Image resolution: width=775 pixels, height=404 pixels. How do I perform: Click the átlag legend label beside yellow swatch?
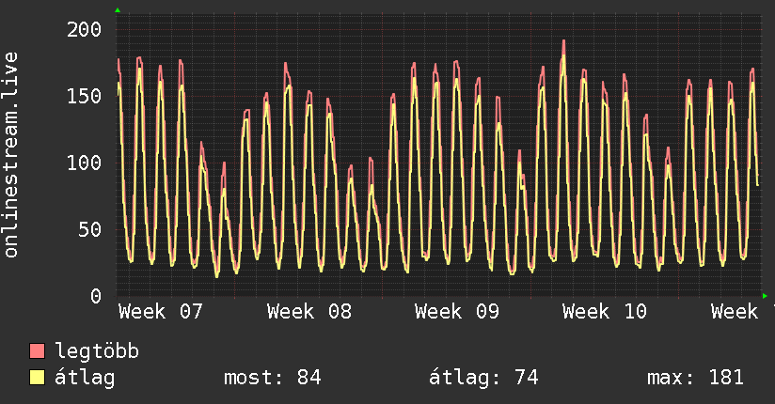pyautogui.click(x=85, y=378)
